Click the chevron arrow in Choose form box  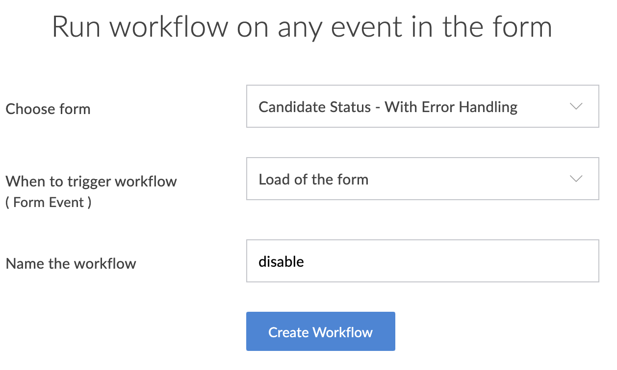(576, 106)
